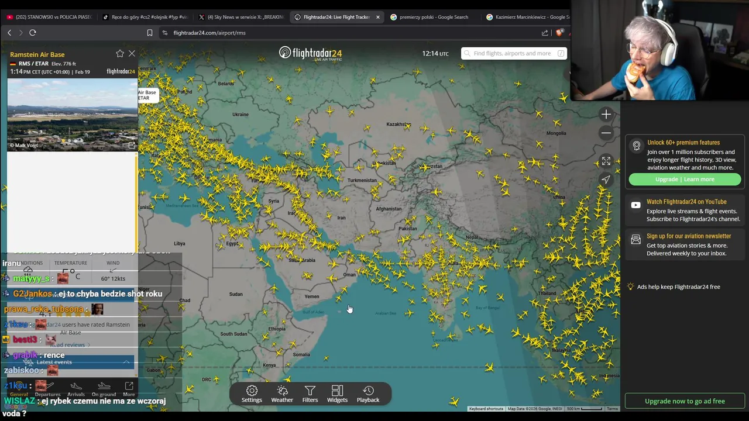Toggle the favorite star for Ramstein
749x421 pixels.
coord(120,53)
